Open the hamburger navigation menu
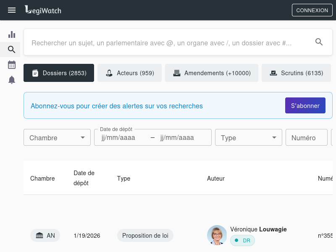Image resolution: width=336 pixels, height=252 pixels. (x=12, y=10)
